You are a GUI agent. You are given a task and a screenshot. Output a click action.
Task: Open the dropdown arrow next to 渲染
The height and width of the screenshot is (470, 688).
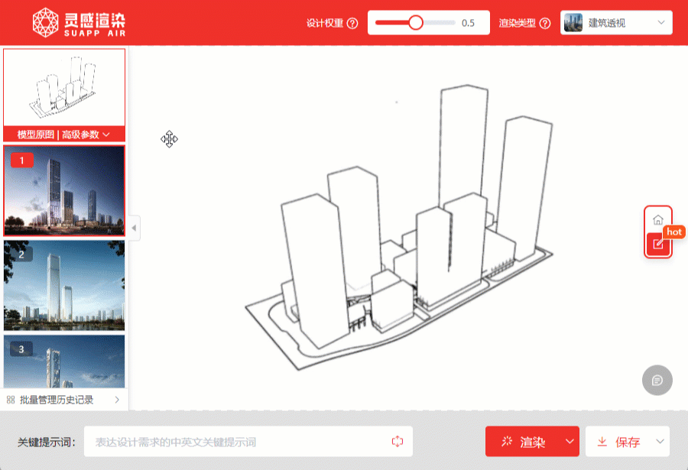(x=569, y=442)
